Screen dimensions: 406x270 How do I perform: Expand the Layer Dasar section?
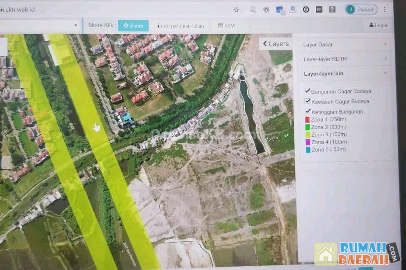(344, 45)
